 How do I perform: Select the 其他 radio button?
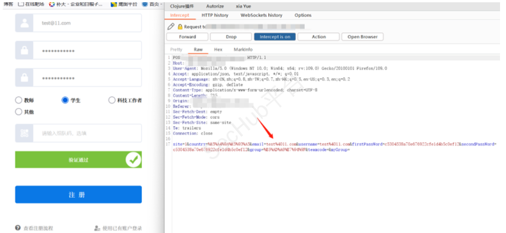pos(19,111)
